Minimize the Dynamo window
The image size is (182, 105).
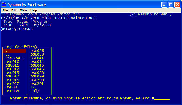pyautogui.click(x=164, y=5)
